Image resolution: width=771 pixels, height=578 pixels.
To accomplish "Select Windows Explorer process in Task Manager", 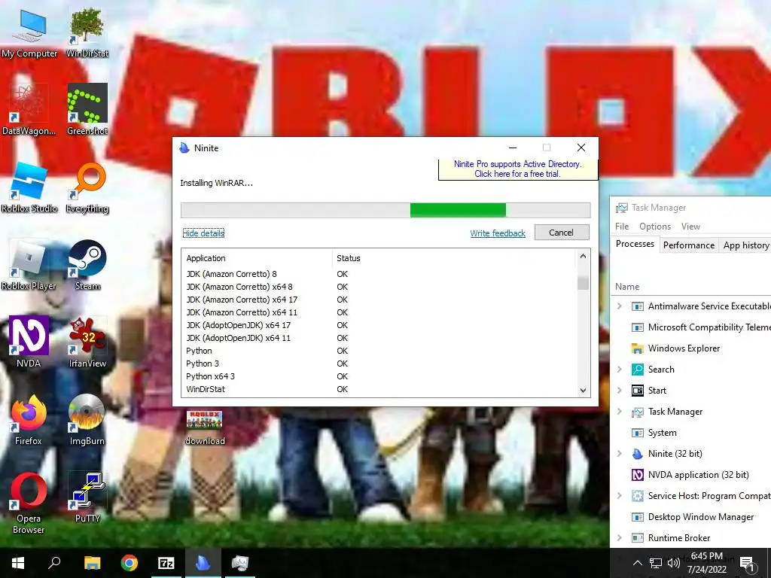I will (691, 348).
